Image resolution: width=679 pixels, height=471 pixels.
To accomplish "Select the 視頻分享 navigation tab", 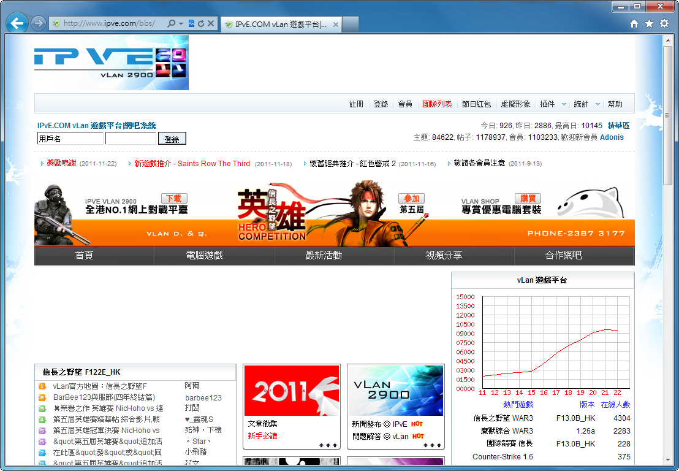I will point(444,256).
